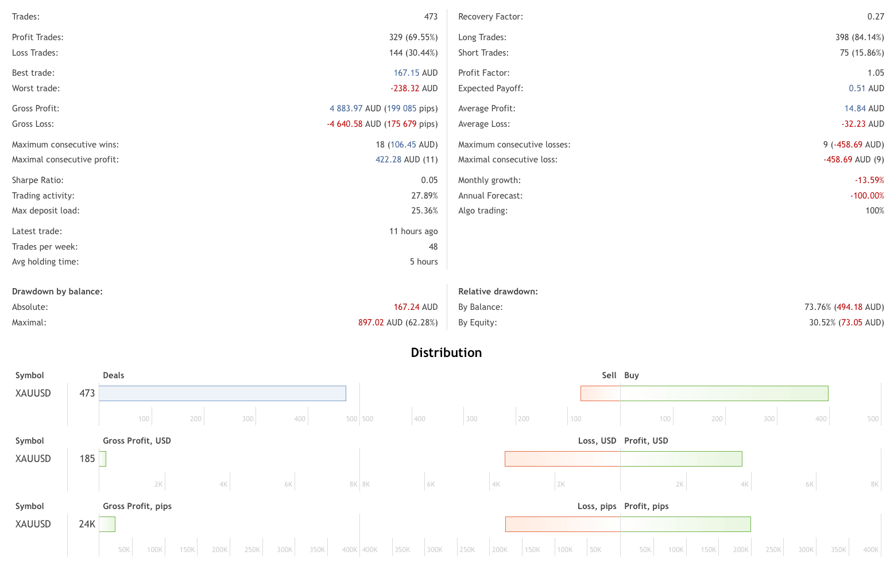Click the Monthly growth value -13.59%
This screenshot has height=563, width=894.
pyautogui.click(x=869, y=180)
